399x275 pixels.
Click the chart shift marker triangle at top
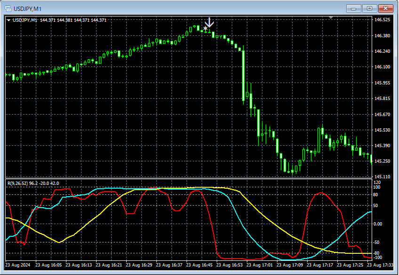(x=331, y=17)
